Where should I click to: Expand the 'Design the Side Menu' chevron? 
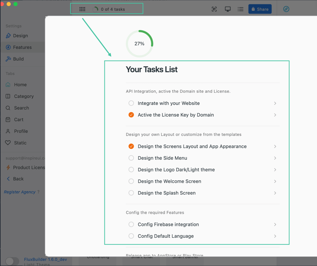(x=275, y=158)
